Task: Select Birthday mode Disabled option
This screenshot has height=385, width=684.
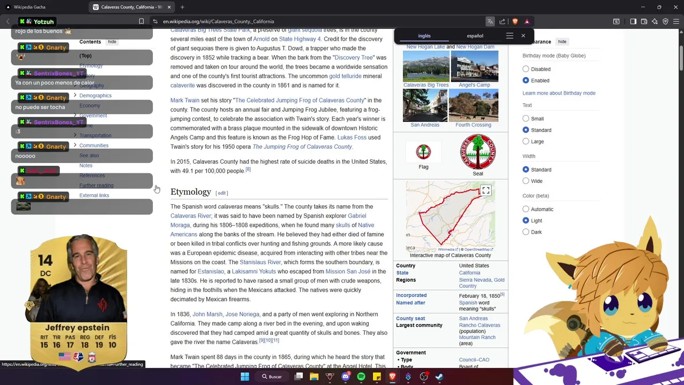Action: coord(526,69)
